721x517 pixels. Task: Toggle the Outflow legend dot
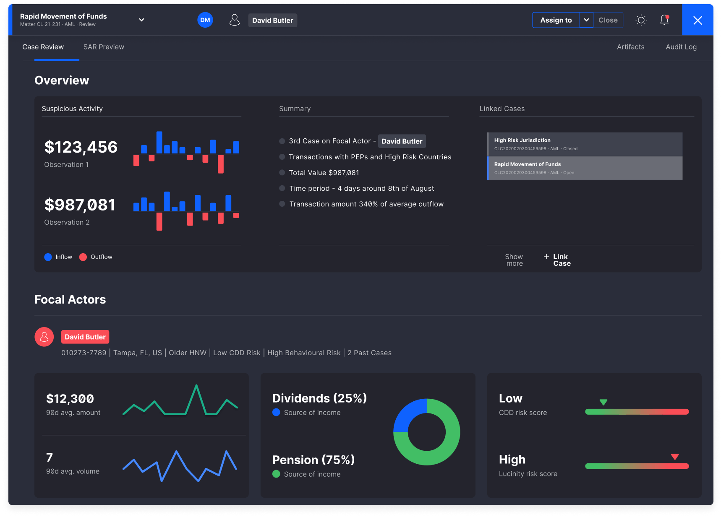(83, 257)
